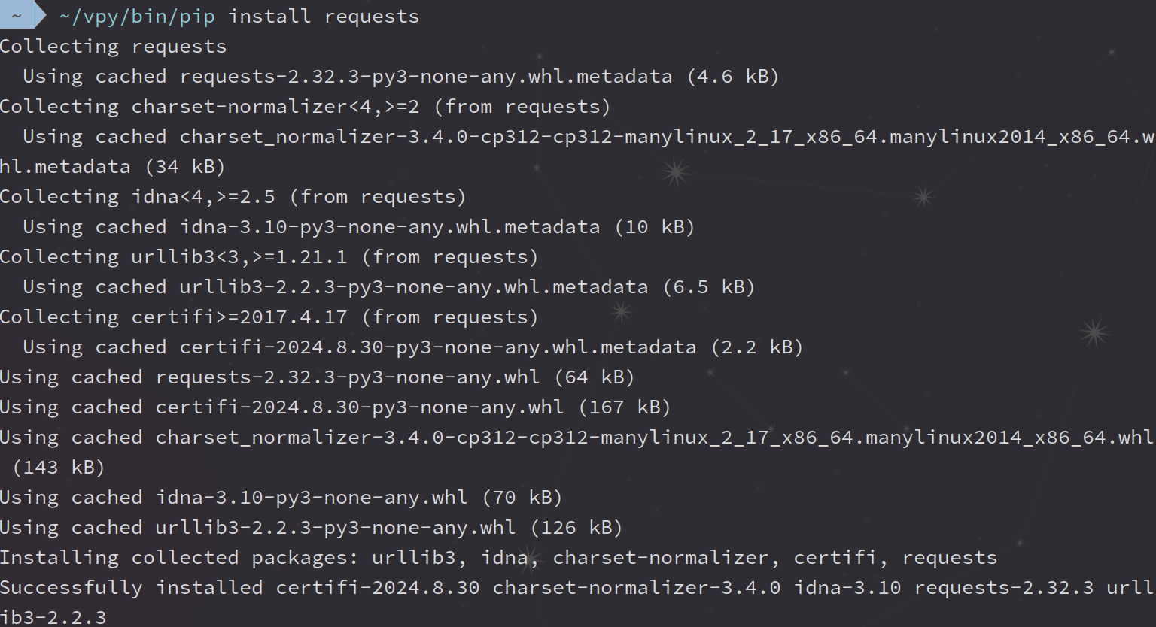Screen dimensions: 1156x627
Task: Click the "(2.2 kB)" certifi metadata size
Action: coord(756,347)
